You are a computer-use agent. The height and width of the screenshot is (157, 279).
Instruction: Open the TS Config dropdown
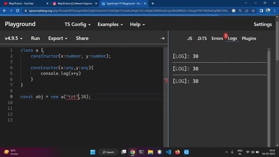point(78,24)
